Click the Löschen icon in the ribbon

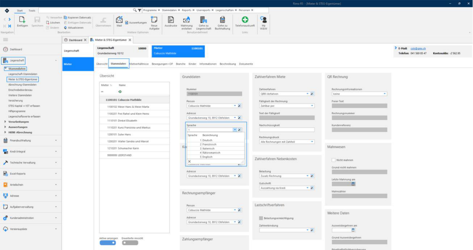pos(48,22)
